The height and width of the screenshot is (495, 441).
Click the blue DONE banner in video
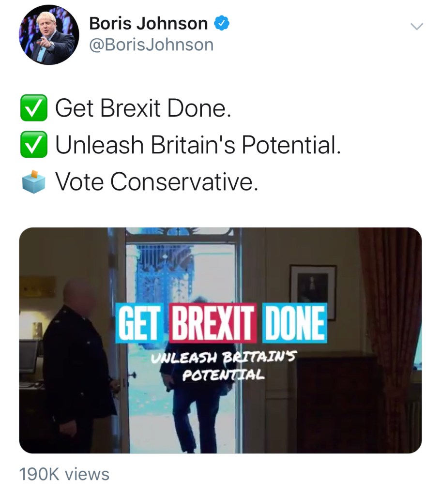pos(293,322)
